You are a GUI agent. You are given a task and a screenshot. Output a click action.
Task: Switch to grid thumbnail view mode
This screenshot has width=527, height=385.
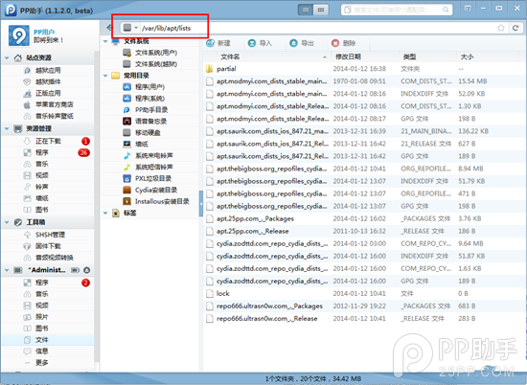coord(321,10)
